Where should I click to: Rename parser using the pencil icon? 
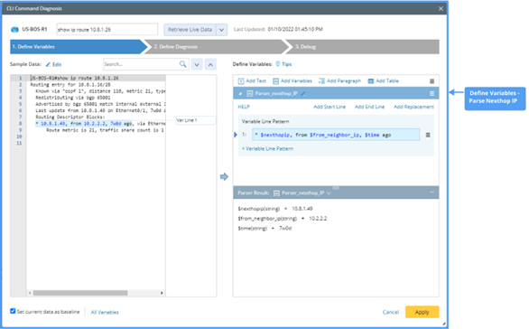click(303, 94)
